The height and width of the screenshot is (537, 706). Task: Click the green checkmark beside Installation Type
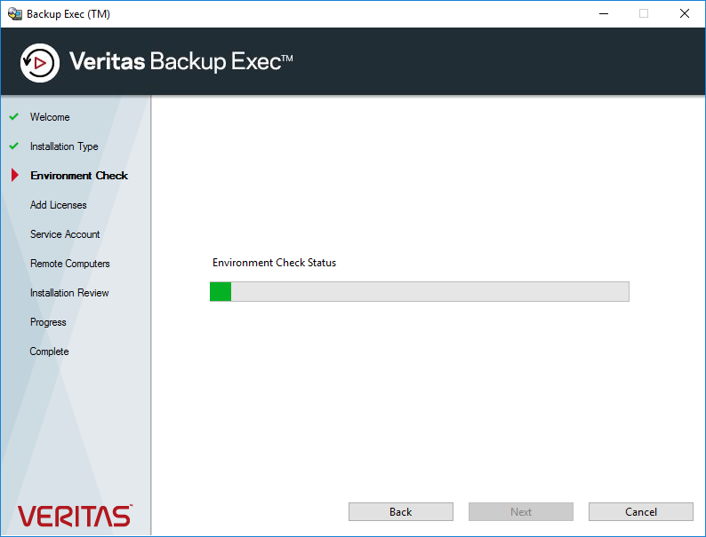point(14,146)
